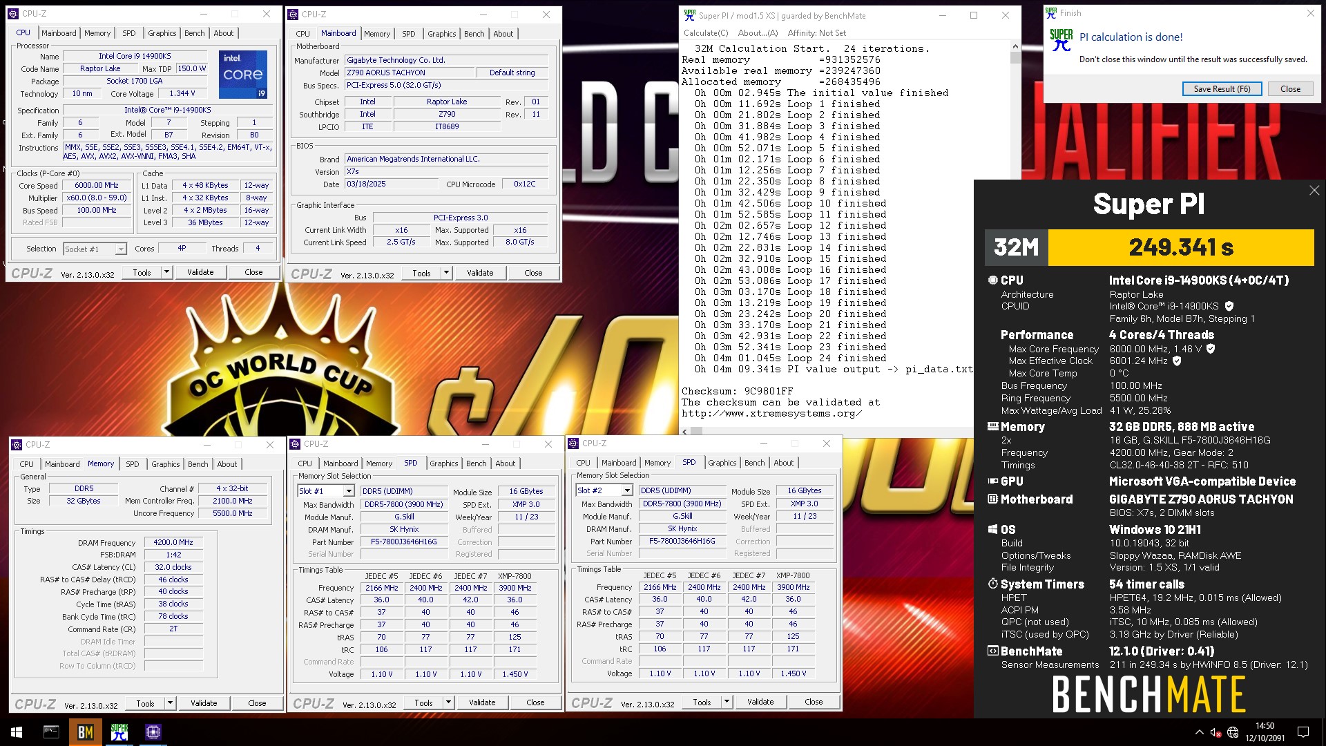Open Slot #2 memory slot dropdown
The image size is (1326, 746).
click(627, 490)
